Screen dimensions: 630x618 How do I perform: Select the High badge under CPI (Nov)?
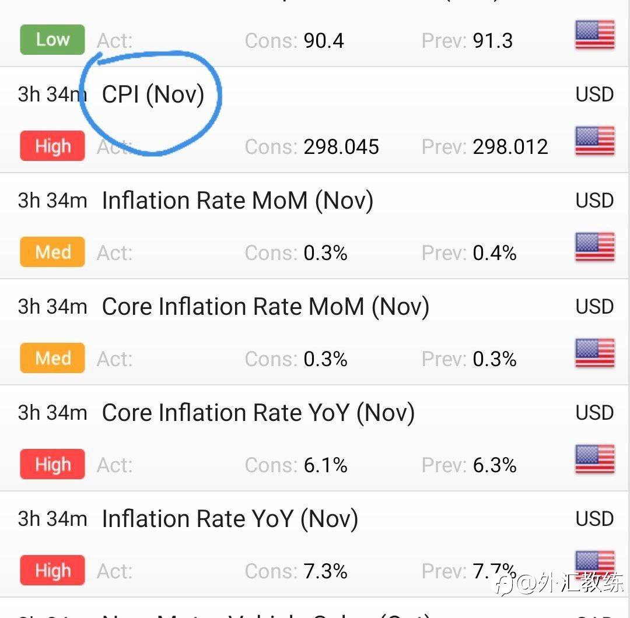(x=52, y=145)
